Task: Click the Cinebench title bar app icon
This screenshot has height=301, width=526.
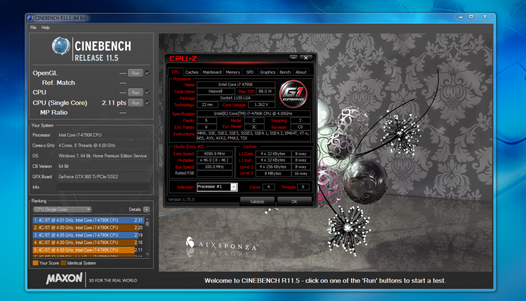Action: [x=30, y=18]
